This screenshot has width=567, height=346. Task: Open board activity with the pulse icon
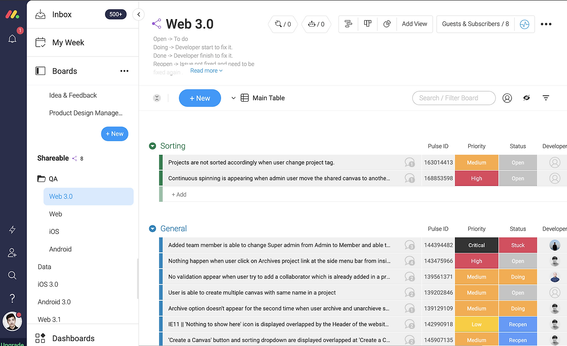(524, 24)
